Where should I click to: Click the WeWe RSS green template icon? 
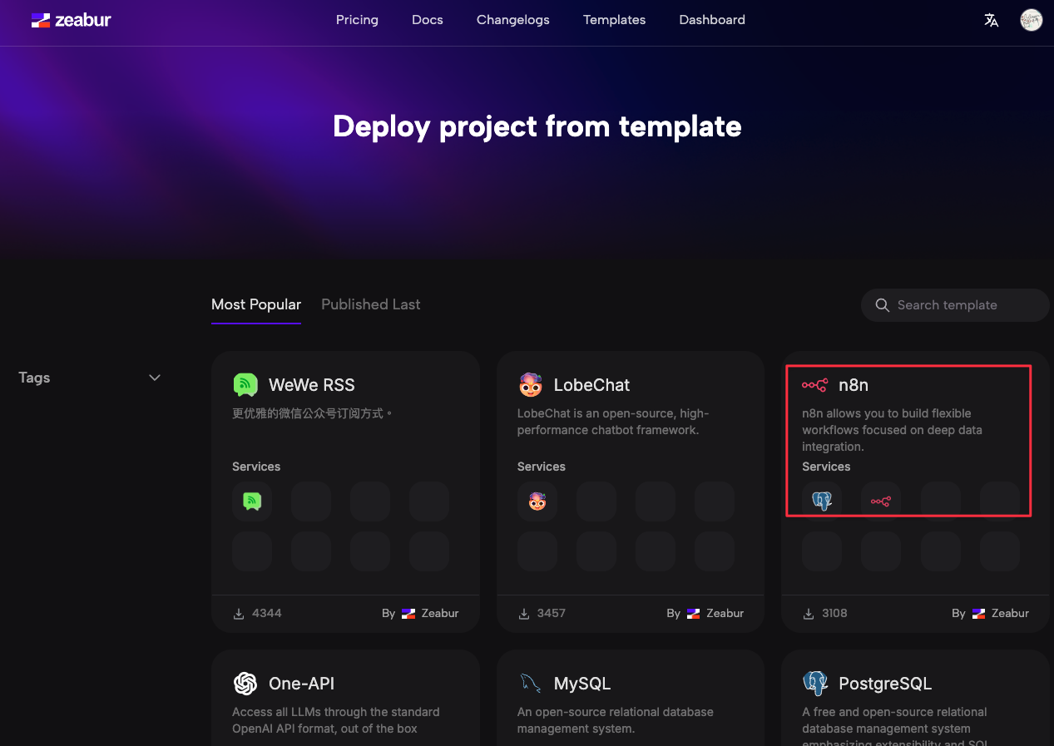click(x=245, y=384)
